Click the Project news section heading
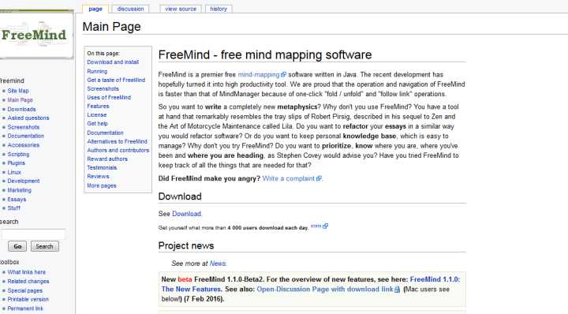The image size is (568, 314). pyautogui.click(x=186, y=246)
